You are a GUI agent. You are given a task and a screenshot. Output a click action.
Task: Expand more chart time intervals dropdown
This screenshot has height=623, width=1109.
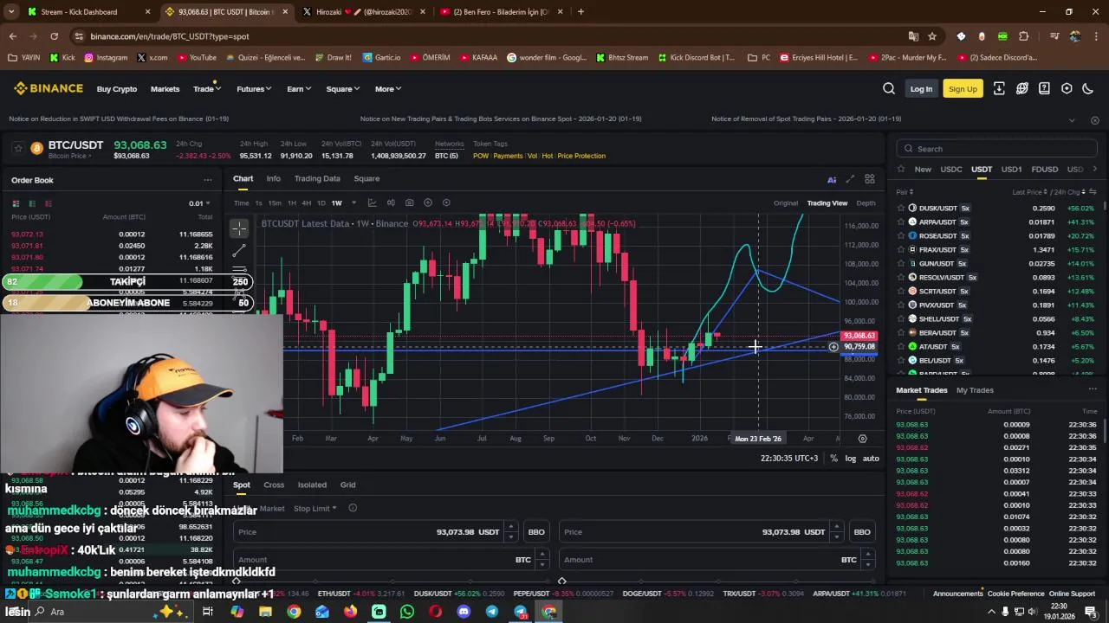(x=353, y=203)
